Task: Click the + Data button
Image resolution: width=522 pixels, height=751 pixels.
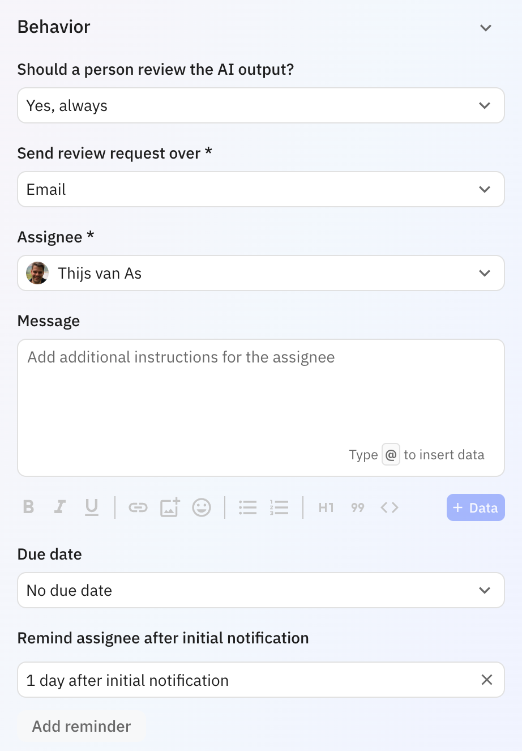Action: (x=476, y=507)
